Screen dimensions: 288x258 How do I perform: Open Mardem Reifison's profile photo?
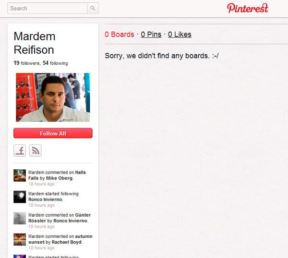click(53, 97)
